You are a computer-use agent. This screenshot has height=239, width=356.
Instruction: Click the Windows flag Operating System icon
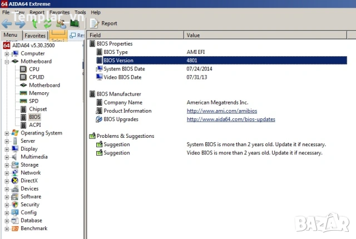pos(15,133)
